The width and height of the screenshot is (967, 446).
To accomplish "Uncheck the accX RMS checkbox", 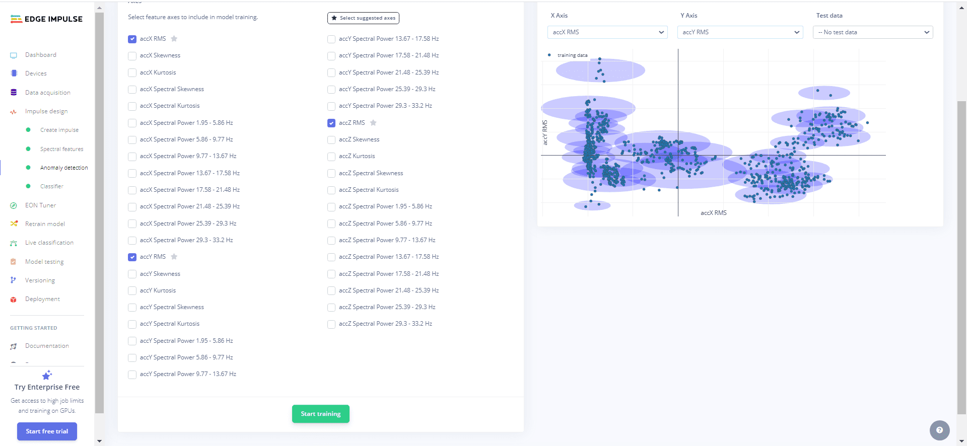I will [x=132, y=39].
